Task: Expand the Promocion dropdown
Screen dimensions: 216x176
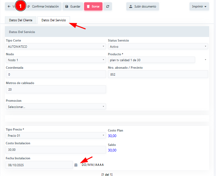Action: (x=56, y=107)
